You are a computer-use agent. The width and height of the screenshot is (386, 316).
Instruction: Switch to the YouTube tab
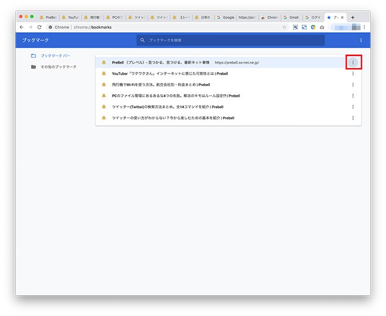71,17
